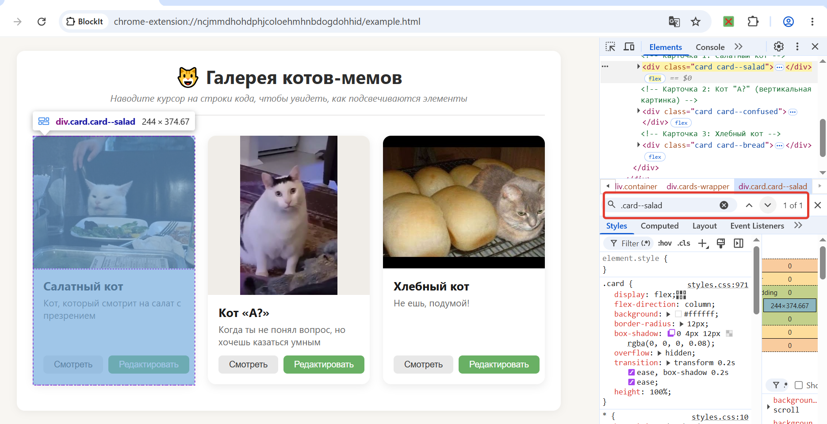Toggle rendering emulations paintbrush icon

(x=721, y=243)
